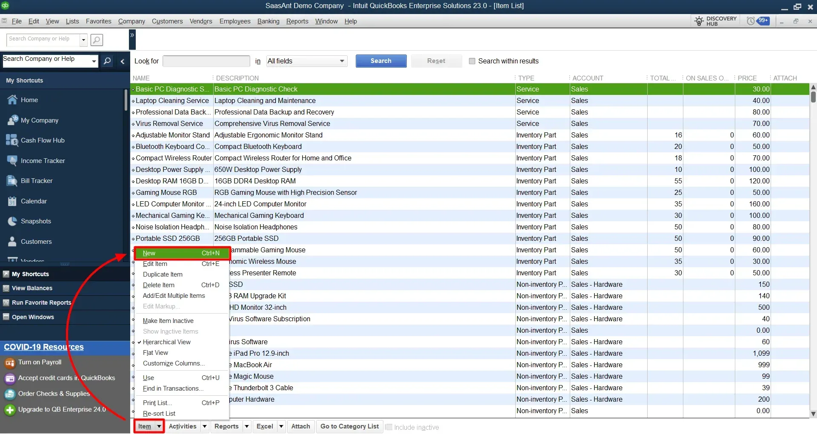The width and height of the screenshot is (817, 434).
Task: Click the My Shortcuts panel icon
Action: pyautogui.click(x=6, y=274)
